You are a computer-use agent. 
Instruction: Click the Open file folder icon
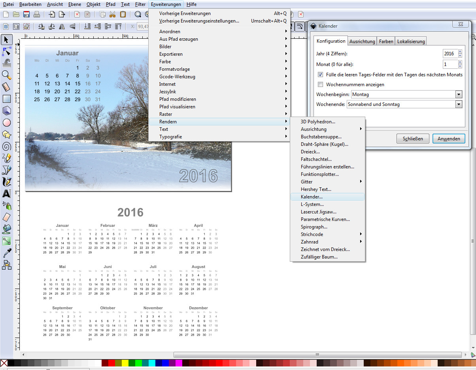point(16,14)
